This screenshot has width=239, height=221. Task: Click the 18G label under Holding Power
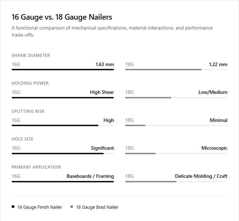point(129,92)
